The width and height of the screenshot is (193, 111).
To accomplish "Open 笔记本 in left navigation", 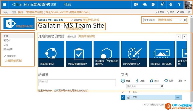I will pyautogui.click(x=7, y=40).
